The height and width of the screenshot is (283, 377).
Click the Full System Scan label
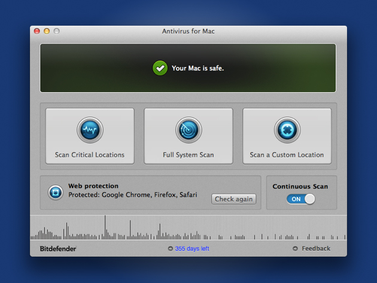[188, 155]
